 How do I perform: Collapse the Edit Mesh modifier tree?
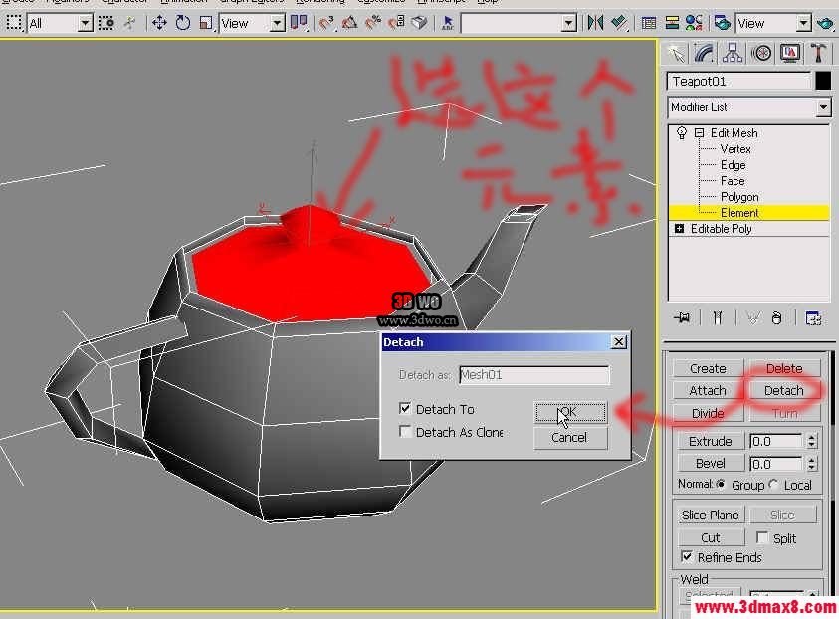699,132
